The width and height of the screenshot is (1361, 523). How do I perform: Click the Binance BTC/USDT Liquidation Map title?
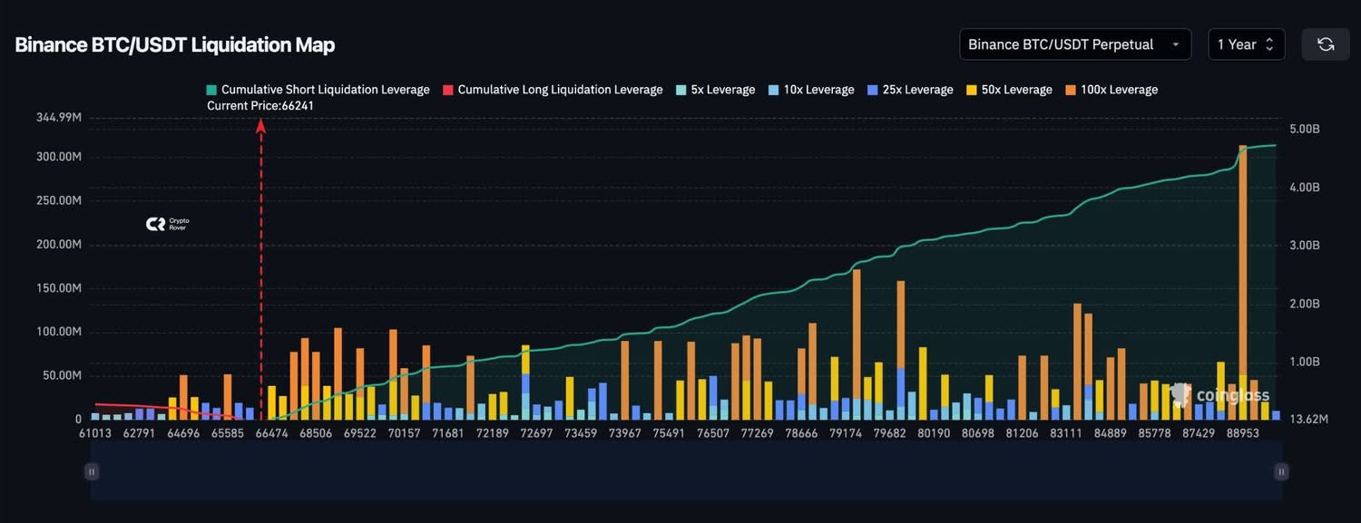tap(175, 44)
